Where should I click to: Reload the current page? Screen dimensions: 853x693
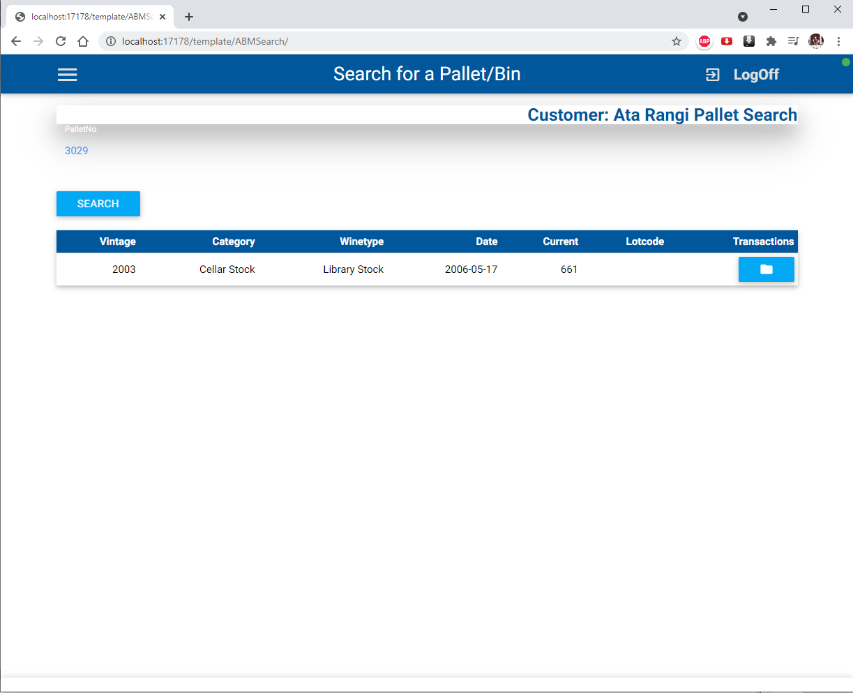tap(61, 41)
